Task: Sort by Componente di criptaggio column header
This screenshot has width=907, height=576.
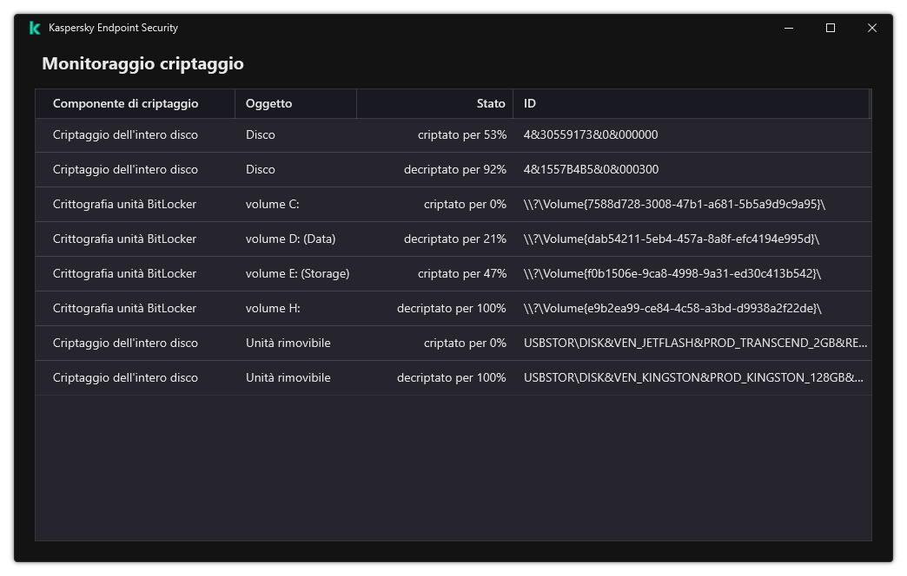Action: (126, 103)
